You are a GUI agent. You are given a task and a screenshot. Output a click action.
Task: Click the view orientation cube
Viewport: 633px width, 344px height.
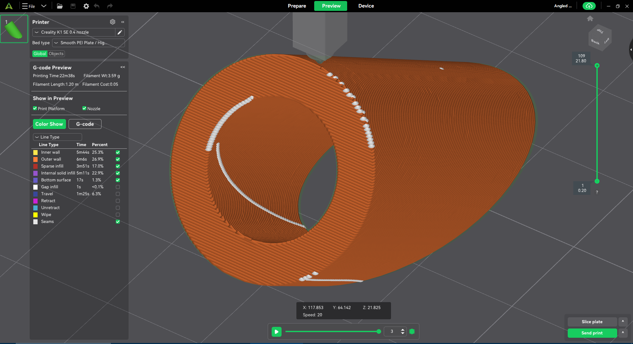click(x=600, y=38)
